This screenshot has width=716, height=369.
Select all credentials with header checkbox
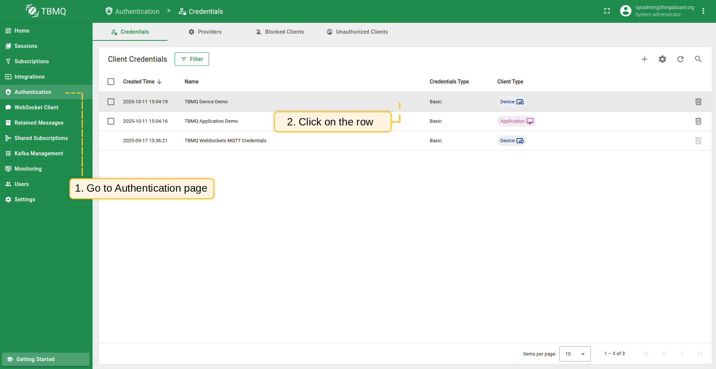pyautogui.click(x=111, y=82)
